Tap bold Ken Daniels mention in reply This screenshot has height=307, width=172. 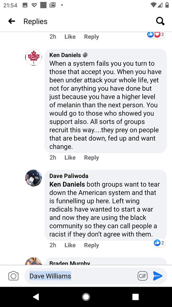click(67, 184)
